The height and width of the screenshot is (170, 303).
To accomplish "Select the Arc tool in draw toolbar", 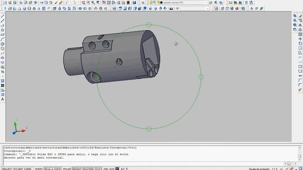I will point(2,39).
